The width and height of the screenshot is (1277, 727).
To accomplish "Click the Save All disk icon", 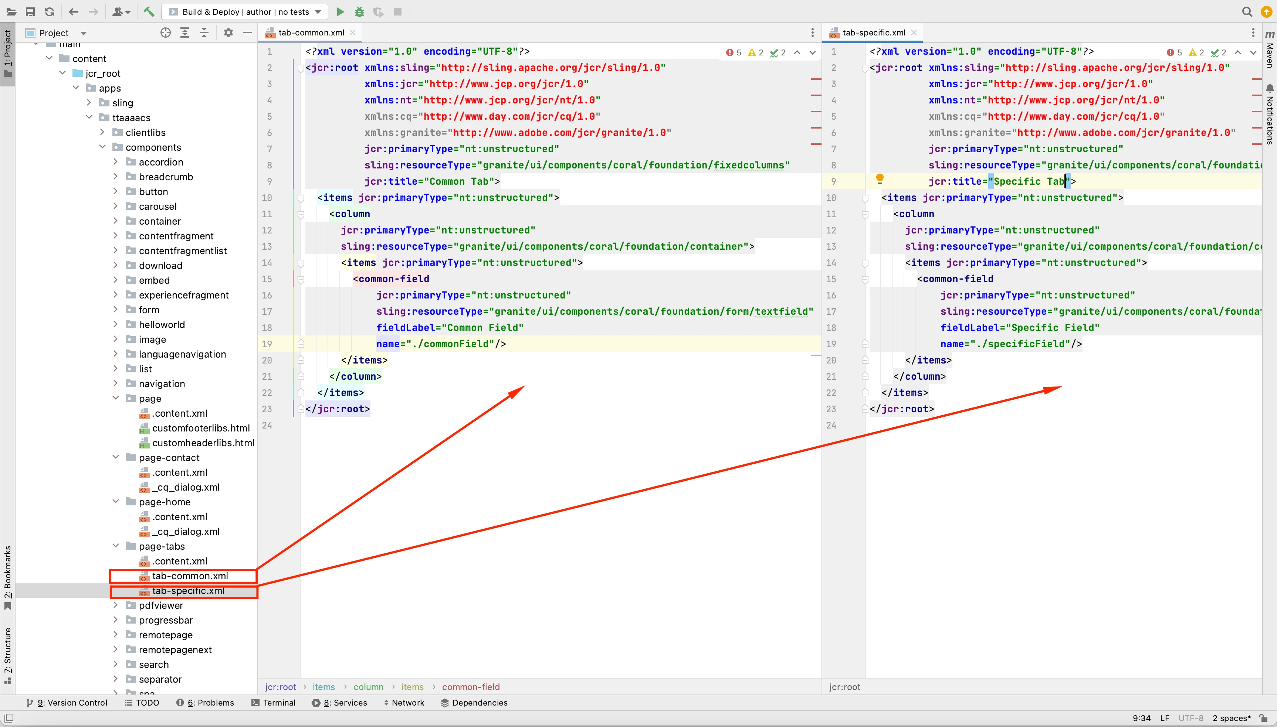I will tap(30, 11).
